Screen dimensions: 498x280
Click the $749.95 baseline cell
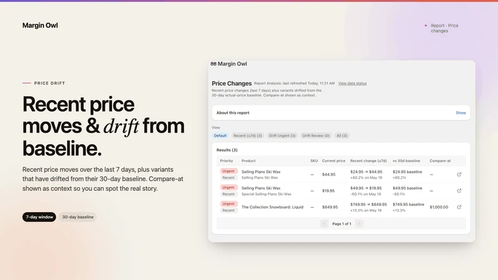[408, 205]
